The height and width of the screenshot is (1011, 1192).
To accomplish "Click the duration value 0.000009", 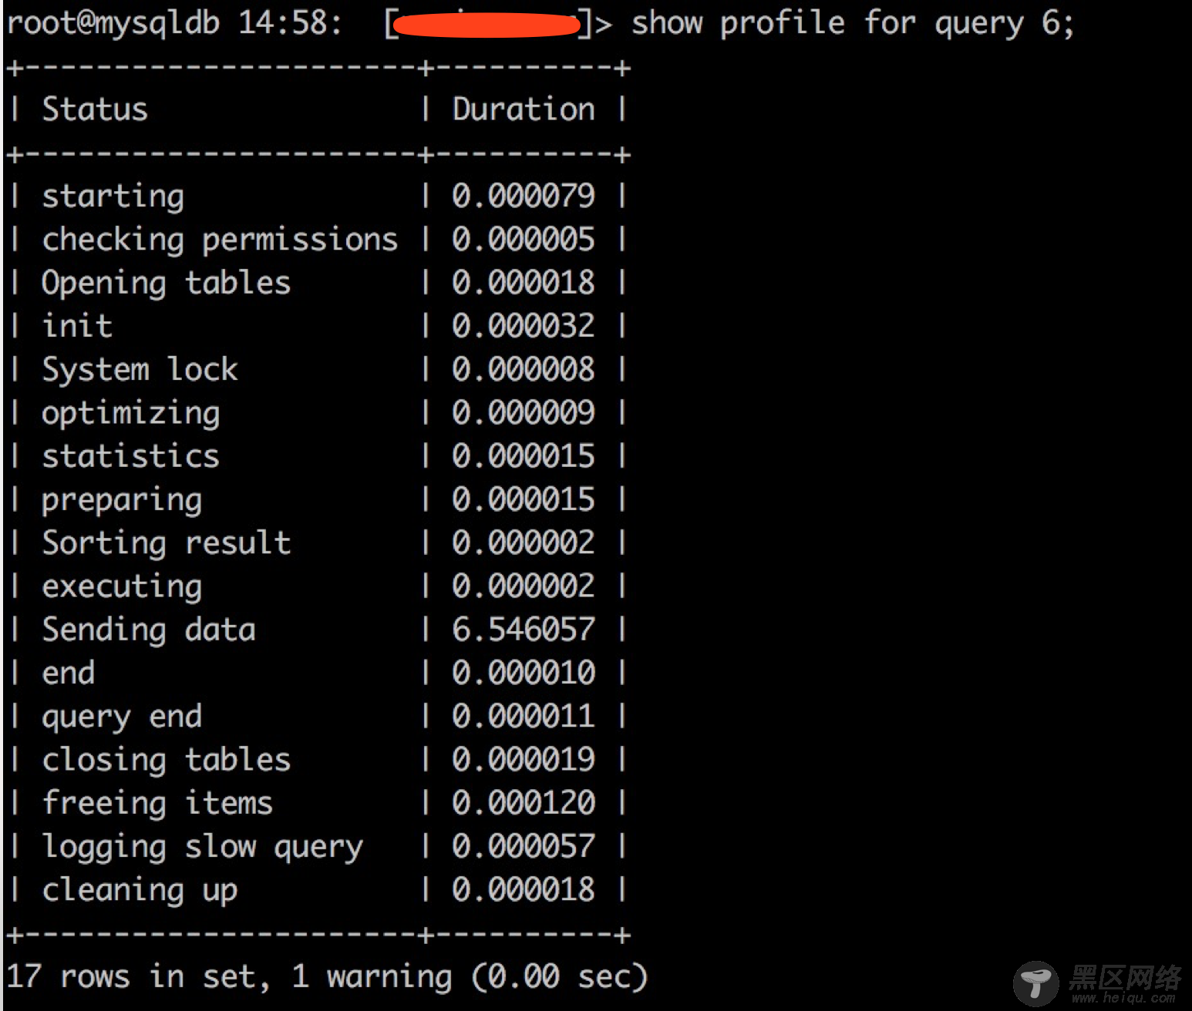I will (524, 413).
